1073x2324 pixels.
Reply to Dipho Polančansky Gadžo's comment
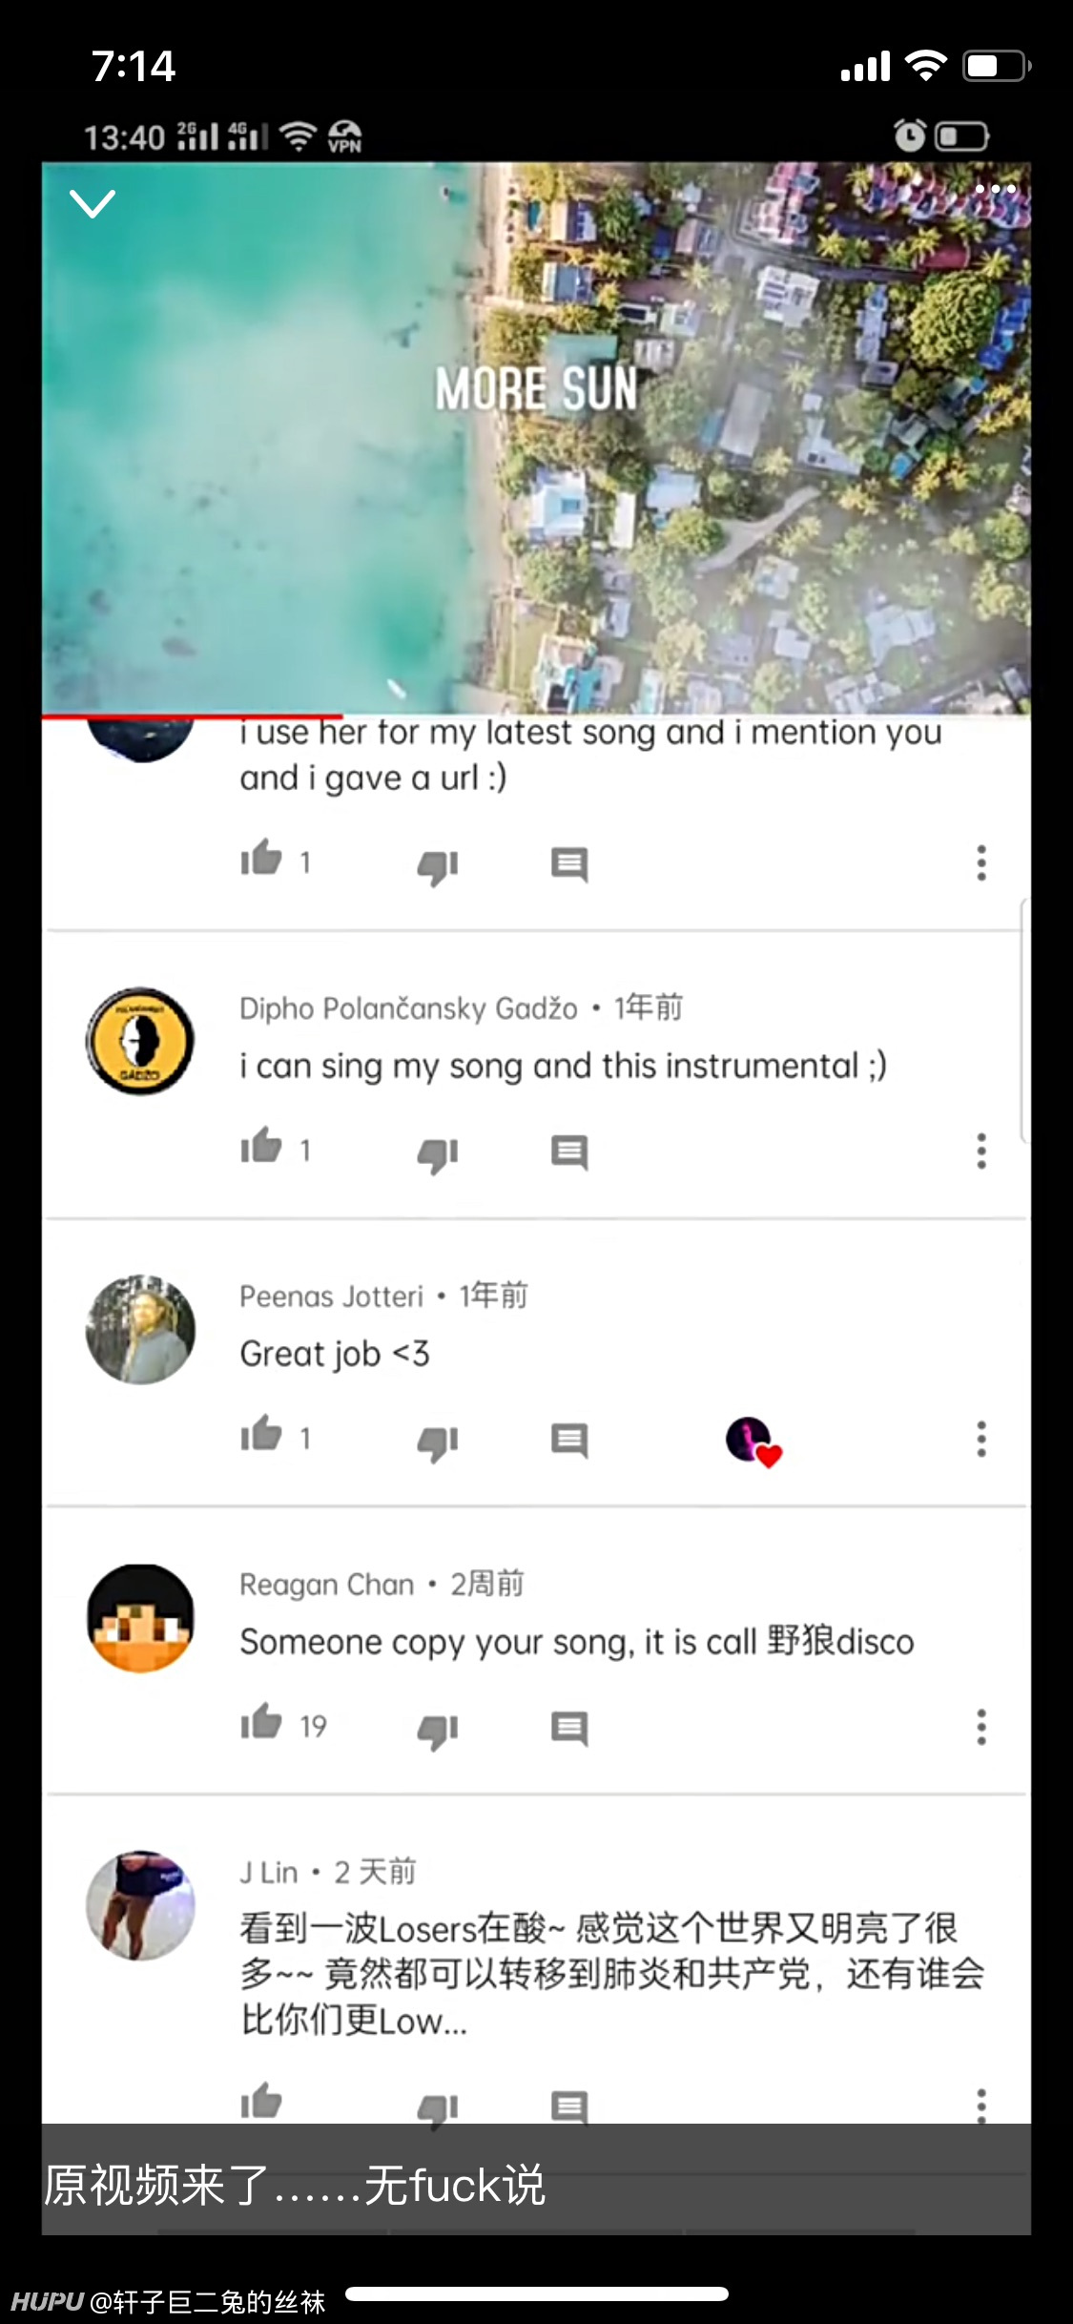point(569,1152)
